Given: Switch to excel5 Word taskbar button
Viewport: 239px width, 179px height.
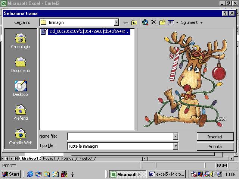Looking at the screenshot, I should (167, 174).
